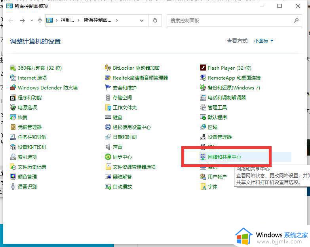This screenshot has width=310, height=247.
Task: Click the 任务栏和导航 icon
Action: [x=13, y=137]
